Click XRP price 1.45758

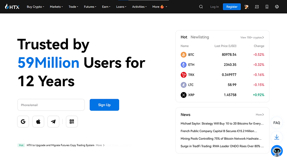point(230,95)
